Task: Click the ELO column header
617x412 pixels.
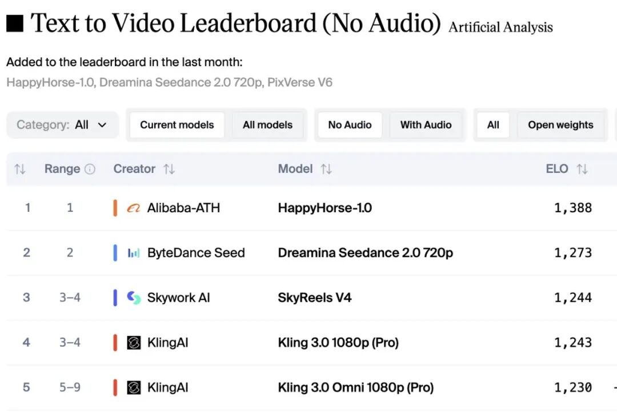Action: pos(557,169)
